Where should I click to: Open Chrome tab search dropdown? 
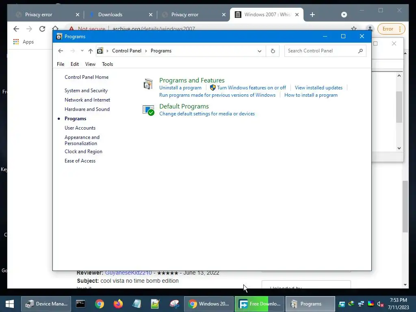pos(344,15)
